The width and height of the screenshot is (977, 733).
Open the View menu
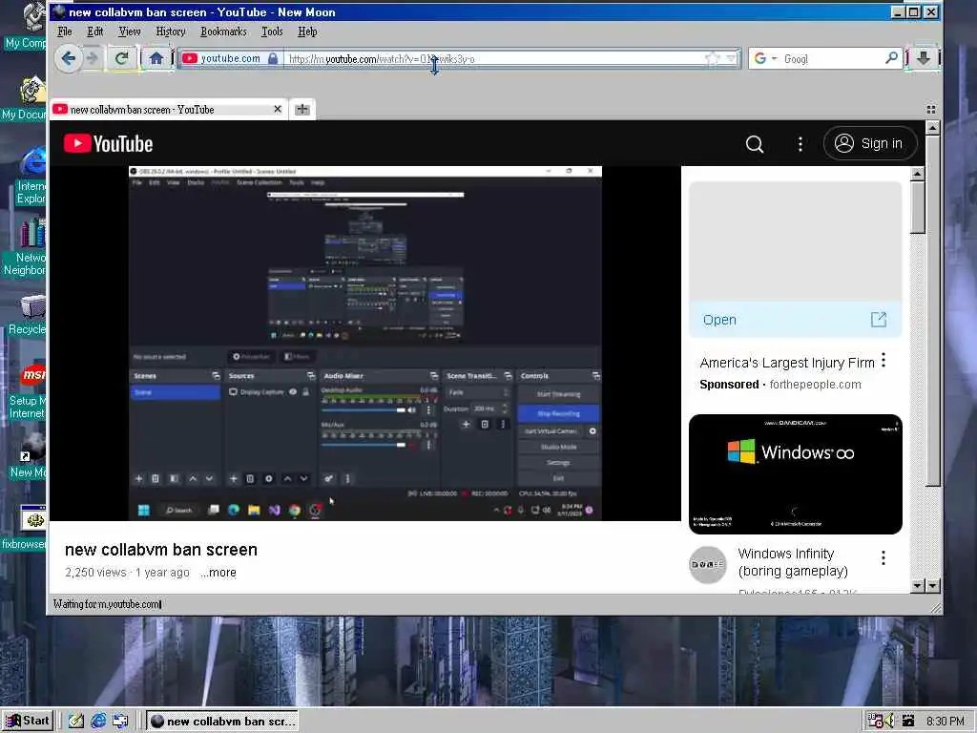(x=130, y=31)
